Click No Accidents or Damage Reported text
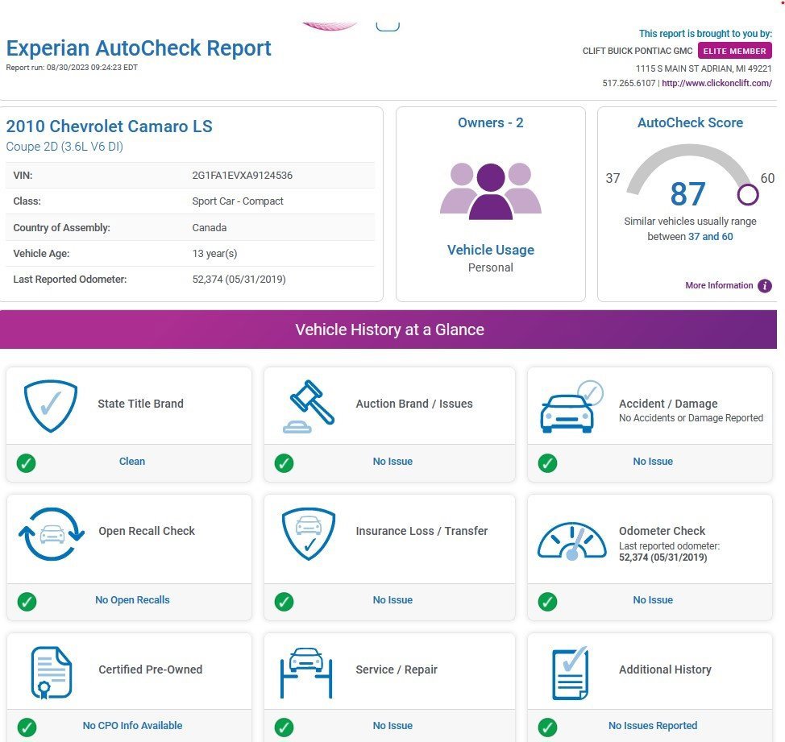The height and width of the screenshot is (742, 785). tap(691, 418)
